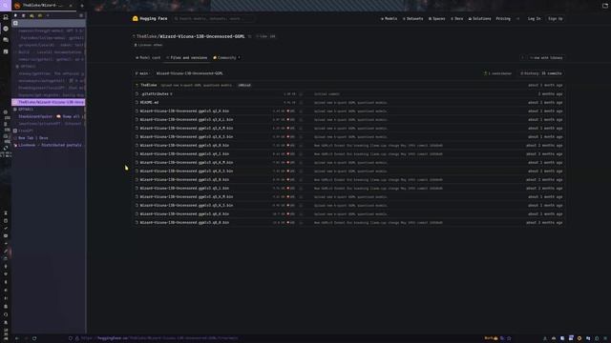Screen dimensions: 611x343
Task: Download the q5_K_M.bin file via its download icon
Action: (301, 197)
